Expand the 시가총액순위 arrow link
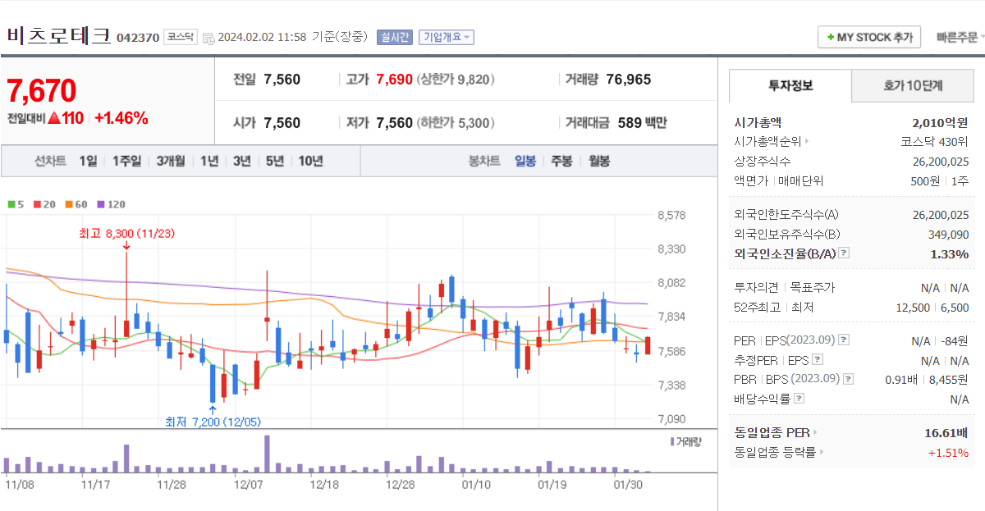The width and height of the screenshot is (985, 511). [x=806, y=141]
